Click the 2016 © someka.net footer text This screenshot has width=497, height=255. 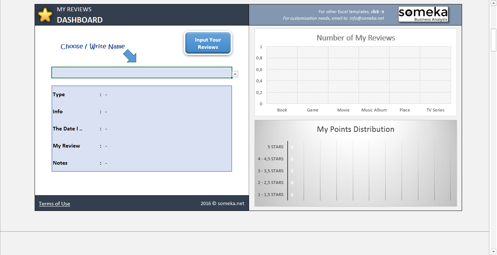coord(222,204)
